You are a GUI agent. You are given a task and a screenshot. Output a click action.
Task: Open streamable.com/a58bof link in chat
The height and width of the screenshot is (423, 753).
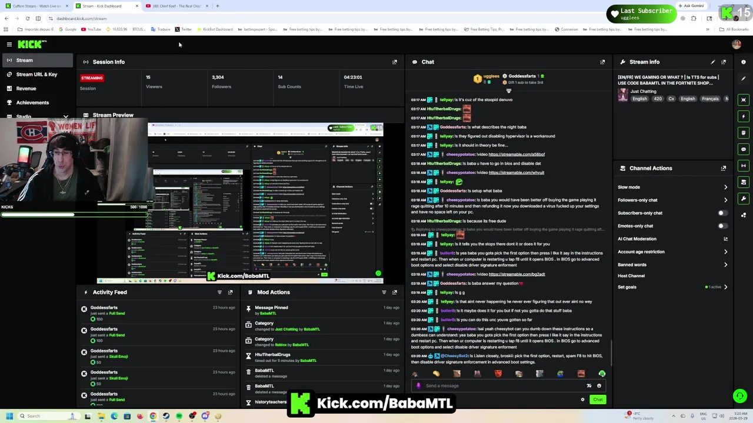tap(517, 155)
